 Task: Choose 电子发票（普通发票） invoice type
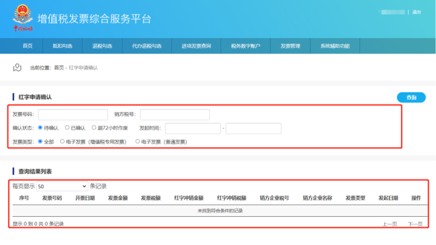(138, 142)
